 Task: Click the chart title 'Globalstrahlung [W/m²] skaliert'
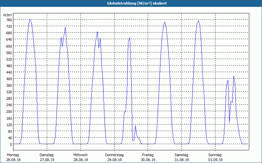click(x=137, y=3)
